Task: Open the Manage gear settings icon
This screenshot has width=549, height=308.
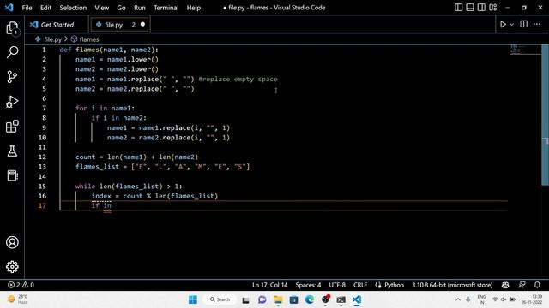Action: pyautogui.click(x=12, y=267)
